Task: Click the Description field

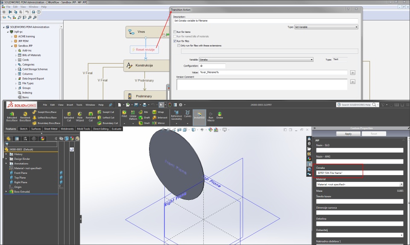Action: (x=266, y=20)
